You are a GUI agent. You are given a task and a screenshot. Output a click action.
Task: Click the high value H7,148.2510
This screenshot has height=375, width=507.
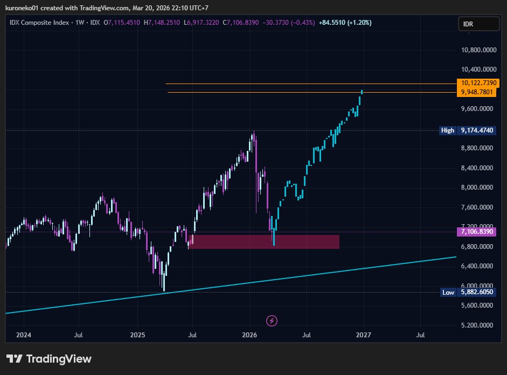(162, 23)
